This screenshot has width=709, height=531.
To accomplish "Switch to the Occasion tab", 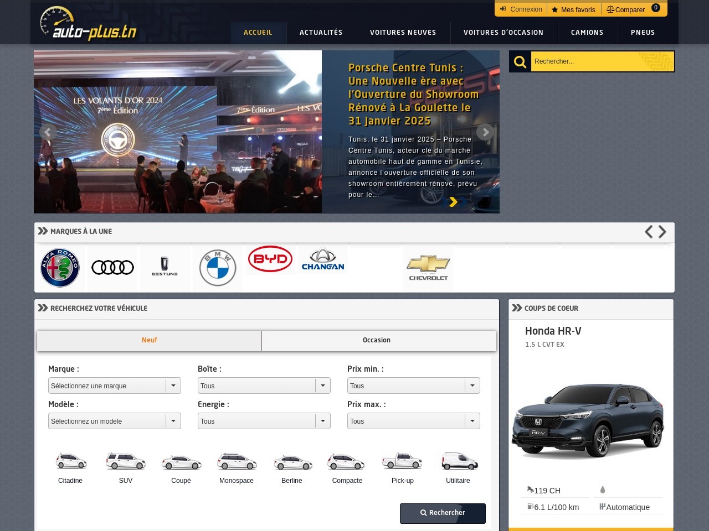I will tap(379, 340).
